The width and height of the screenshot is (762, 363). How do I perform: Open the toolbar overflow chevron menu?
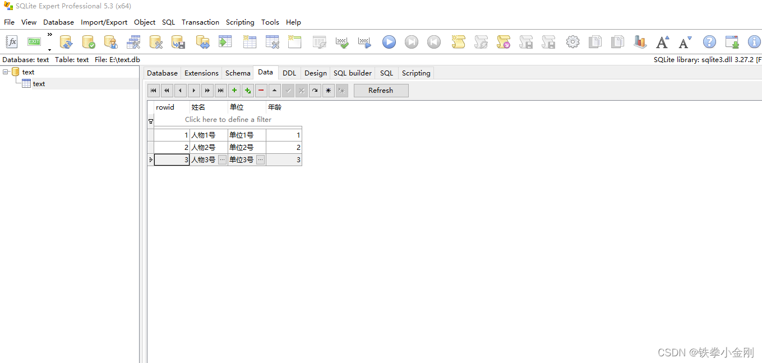[49, 34]
